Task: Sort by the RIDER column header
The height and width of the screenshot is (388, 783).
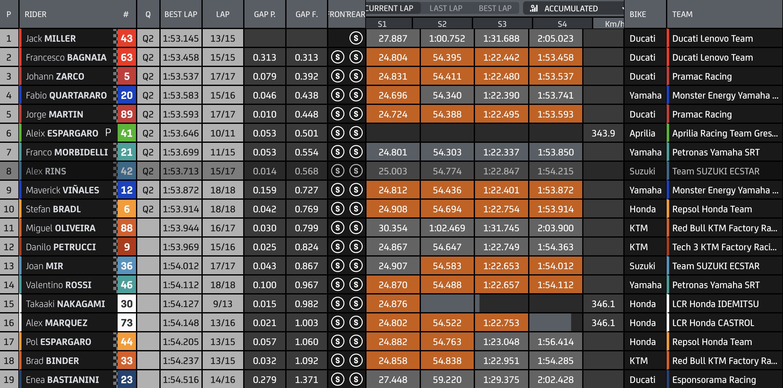Action: [35, 14]
